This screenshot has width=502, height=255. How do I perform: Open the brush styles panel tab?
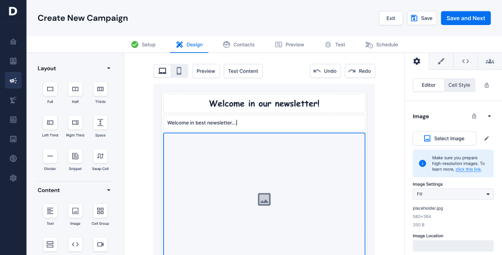441,62
